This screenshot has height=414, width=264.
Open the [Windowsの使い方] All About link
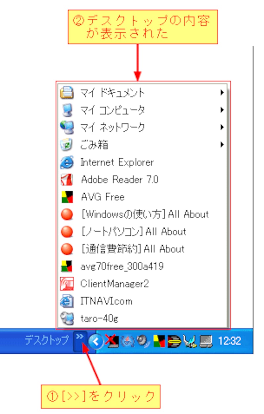[142, 214]
